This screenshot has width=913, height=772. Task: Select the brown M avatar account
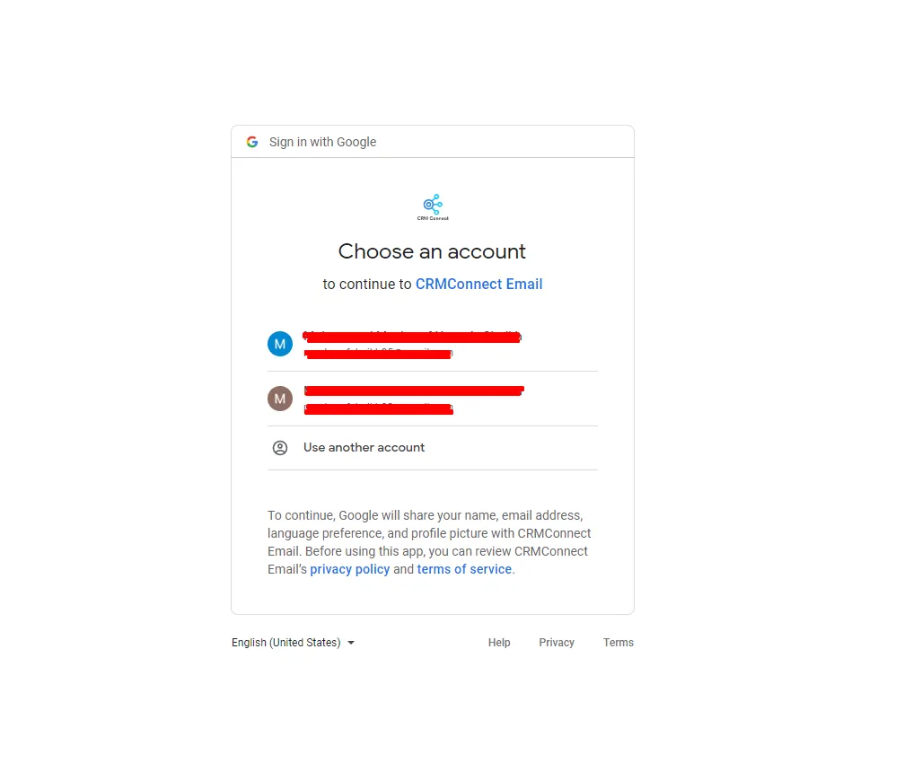[x=280, y=399]
